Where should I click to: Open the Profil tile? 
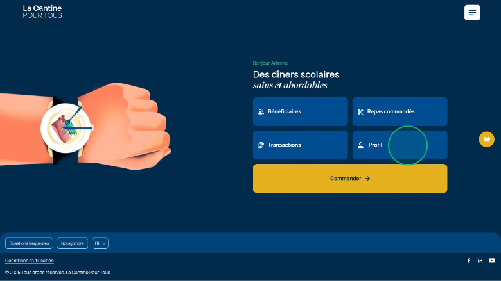(x=400, y=145)
